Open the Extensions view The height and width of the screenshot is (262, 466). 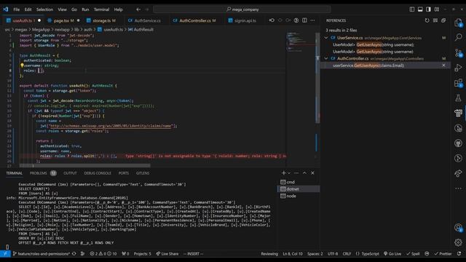[458, 83]
